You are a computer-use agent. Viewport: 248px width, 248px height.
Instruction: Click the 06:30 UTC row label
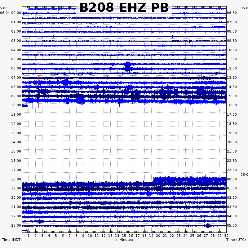pos(232,13)
